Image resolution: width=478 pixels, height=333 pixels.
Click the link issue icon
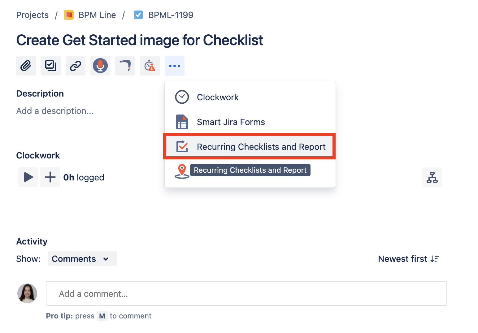pyautogui.click(x=75, y=66)
